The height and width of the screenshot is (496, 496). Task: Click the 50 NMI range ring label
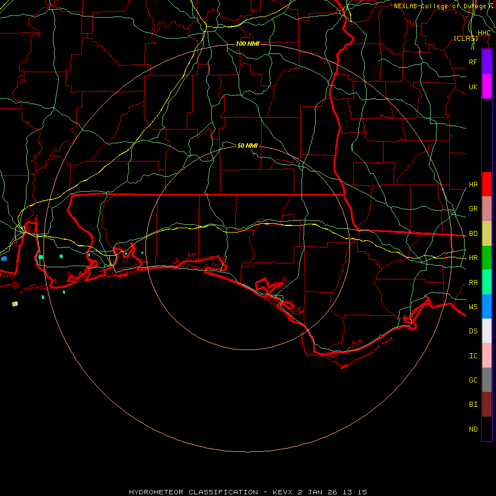click(247, 145)
